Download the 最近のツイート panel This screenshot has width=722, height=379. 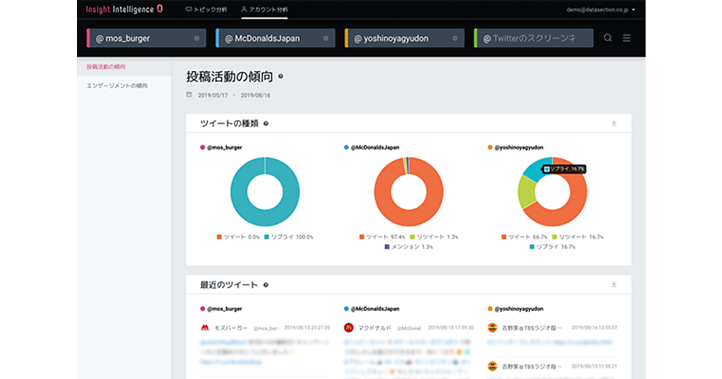point(614,285)
